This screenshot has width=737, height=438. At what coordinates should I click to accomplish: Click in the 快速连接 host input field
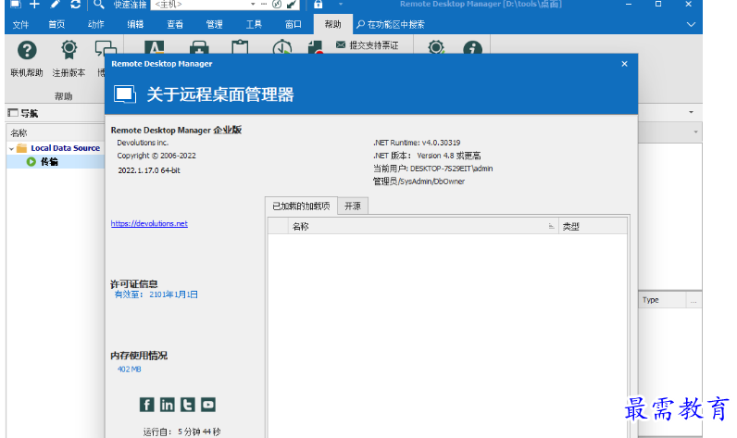(x=200, y=5)
